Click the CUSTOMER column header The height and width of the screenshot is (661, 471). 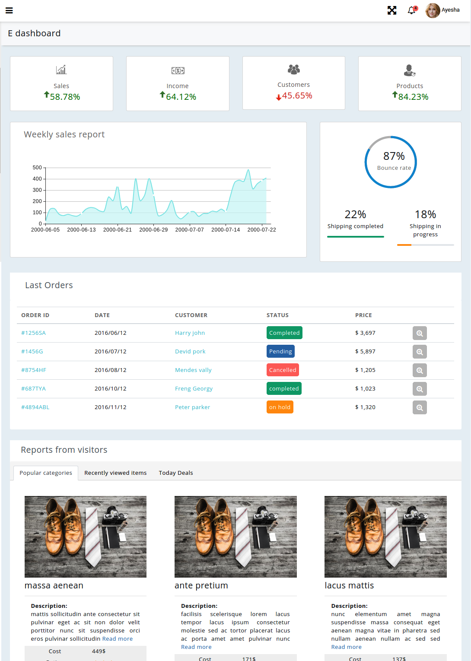point(191,315)
